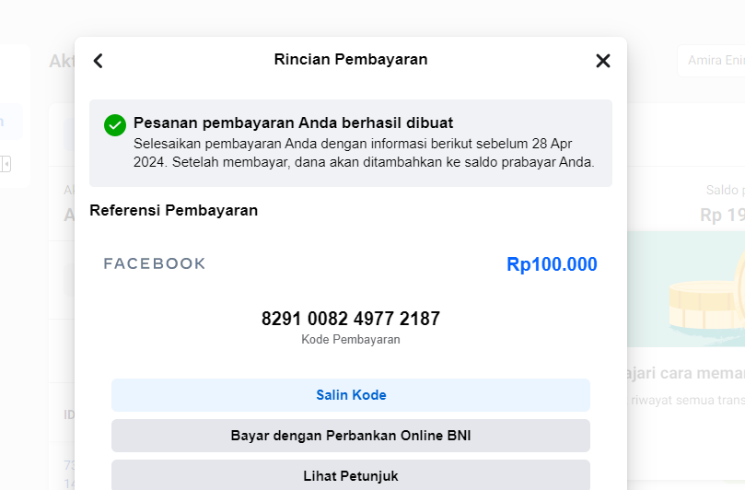Open the Pelajari cara link behind dialog
The image size is (745, 490).
(x=686, y=373)
